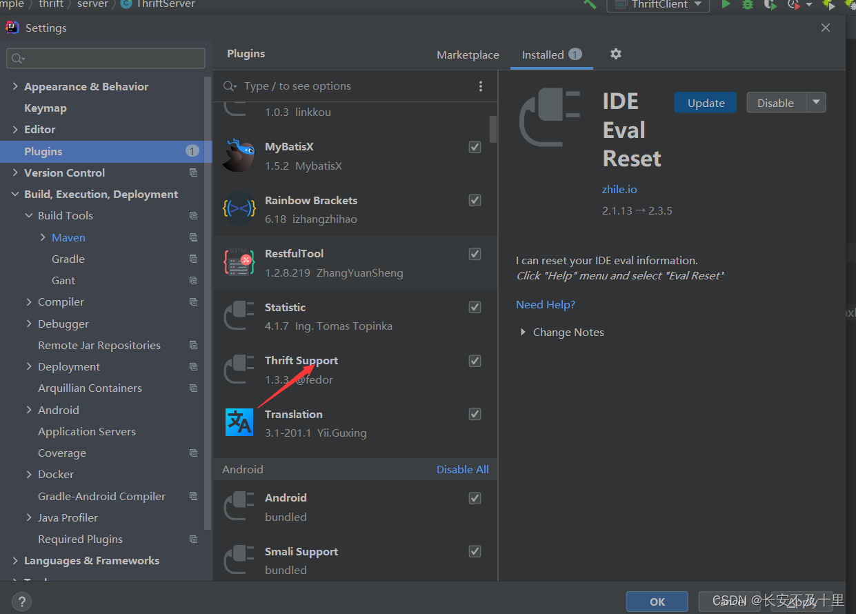Expand Appearance & Behavior settings node
The height and width of the screenshot is (614, 856).
click(15, 86)
